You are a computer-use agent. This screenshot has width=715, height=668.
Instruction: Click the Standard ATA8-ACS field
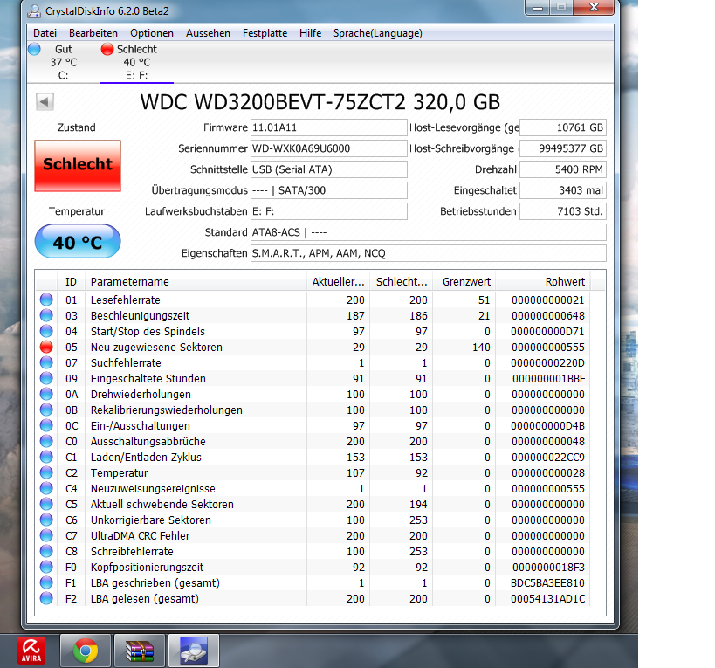coord(428,232)
